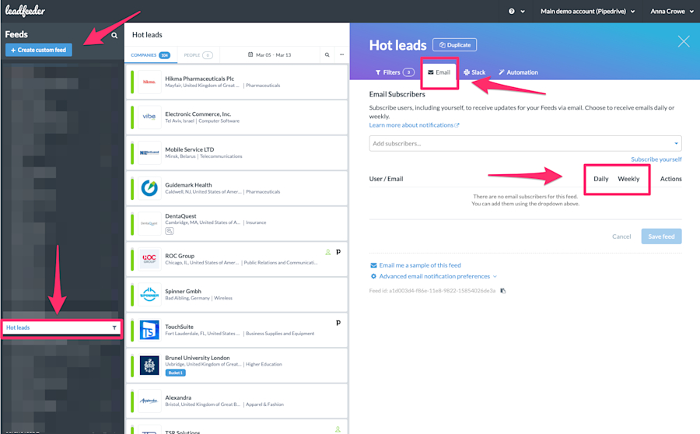Open Brunel University London lead
The height and width of the screenshot is (434, 700).
tap(237, 366)
